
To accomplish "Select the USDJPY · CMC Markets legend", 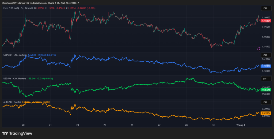I will point(15,78).
